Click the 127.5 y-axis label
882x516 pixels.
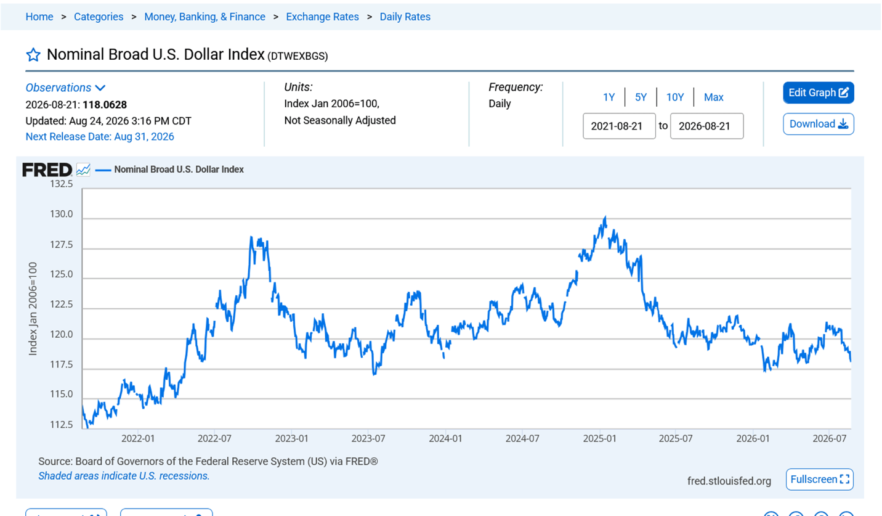[60, 245]
